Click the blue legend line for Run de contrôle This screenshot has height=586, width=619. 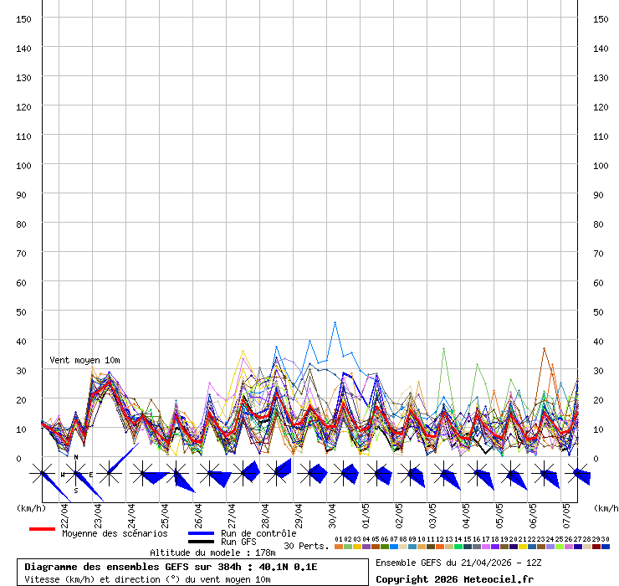click(201, 533)
